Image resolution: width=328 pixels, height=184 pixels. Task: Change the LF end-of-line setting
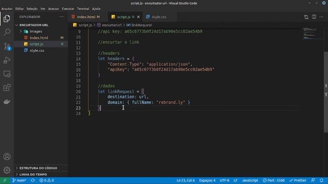(235, 180)
